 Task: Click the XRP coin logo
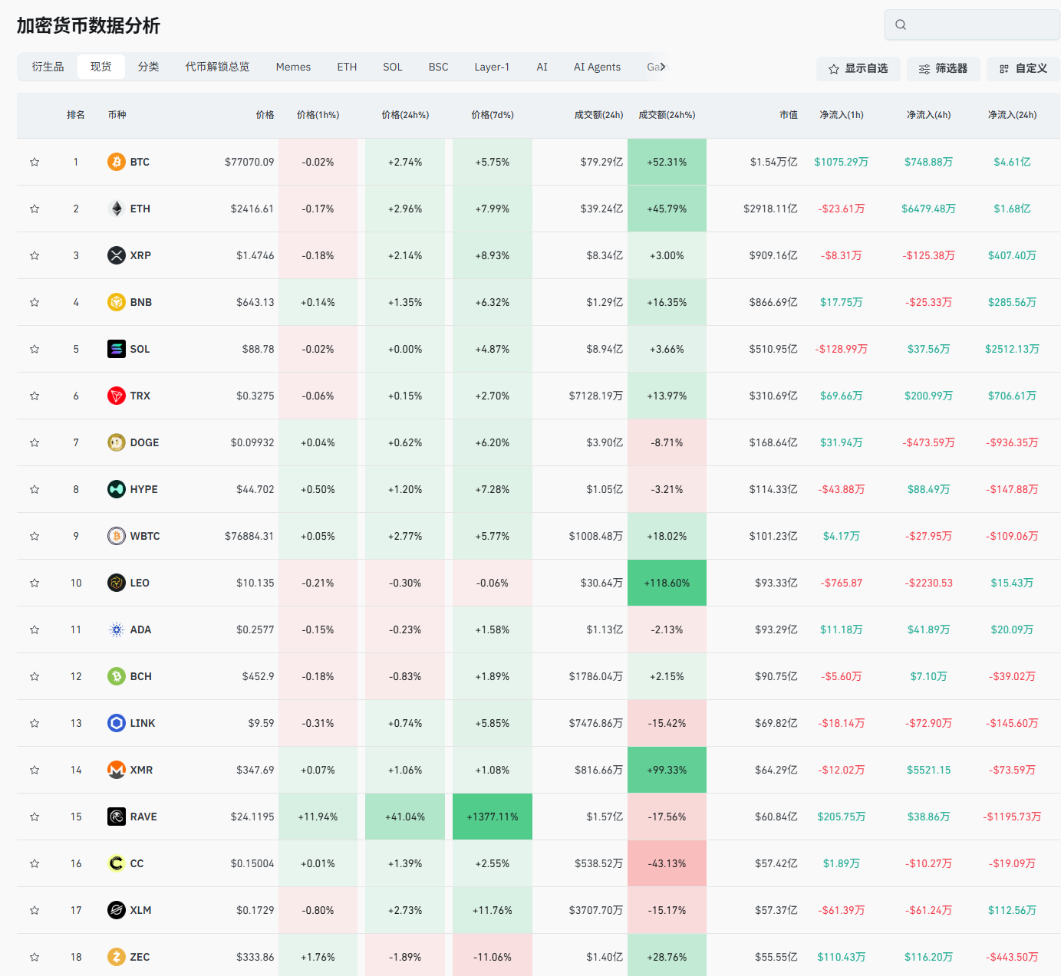[117, 255]
